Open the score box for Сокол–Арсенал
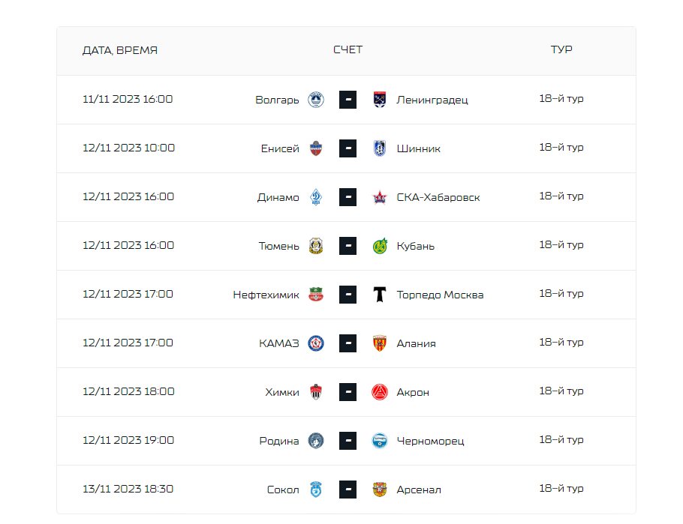Image resolution: width=683 pixels, height=524 pixels. pyautogui.click(x=348, y=490)
